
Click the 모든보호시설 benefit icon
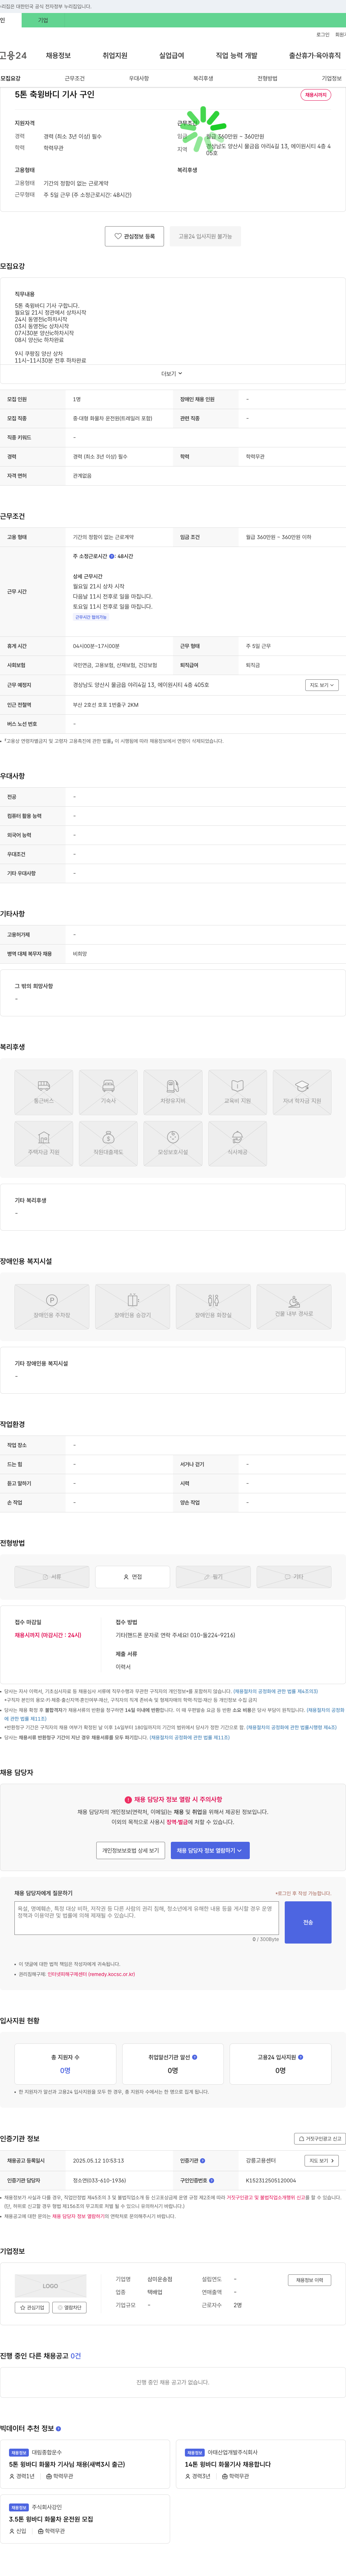(173, 1143)
